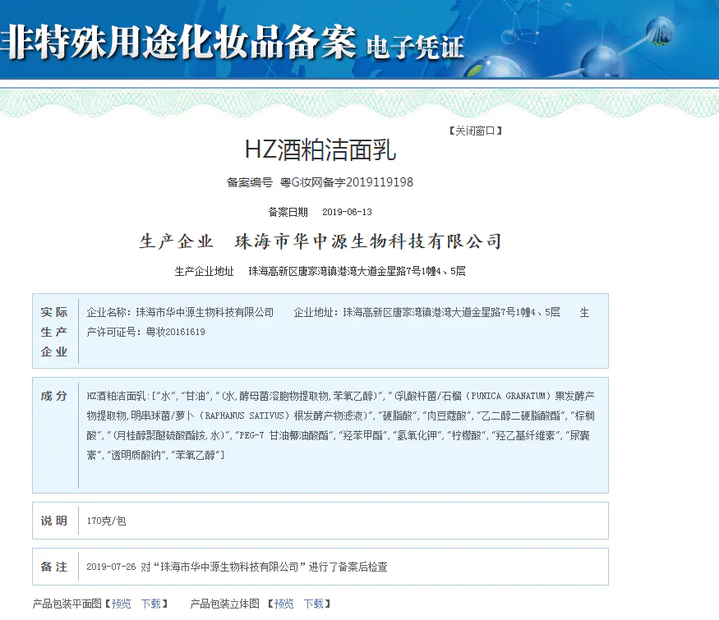Click the 实际生产企业 section label
719x620 pixels.
tap(54, 332)
